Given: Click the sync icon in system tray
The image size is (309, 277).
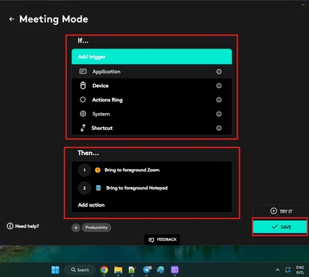Looking at the screenshot, I should tap(288, 270).
